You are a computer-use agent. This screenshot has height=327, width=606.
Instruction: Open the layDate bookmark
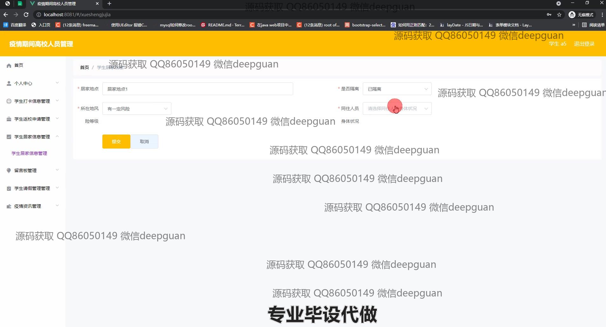pos(461,25)
